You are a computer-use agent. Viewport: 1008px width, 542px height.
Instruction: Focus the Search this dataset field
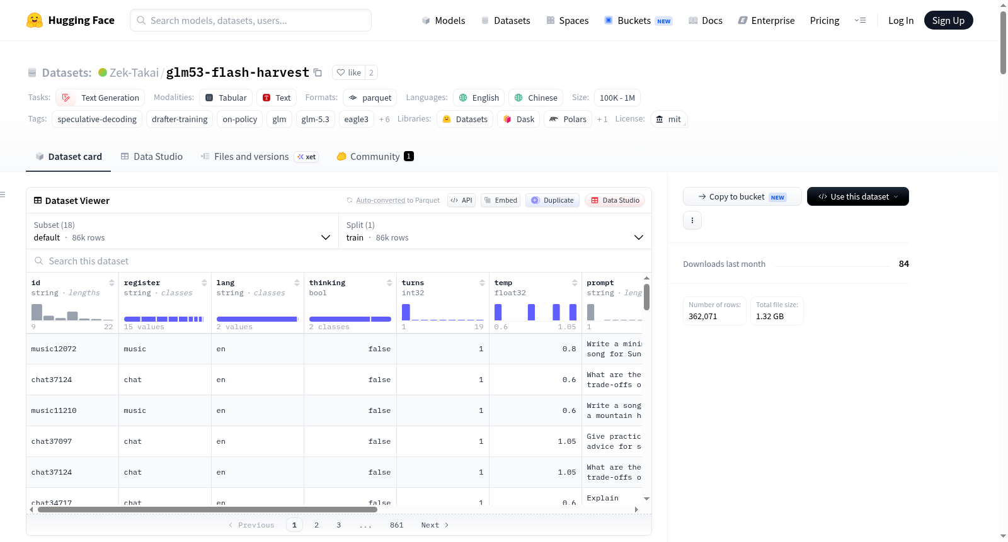[x=339, y=261]
